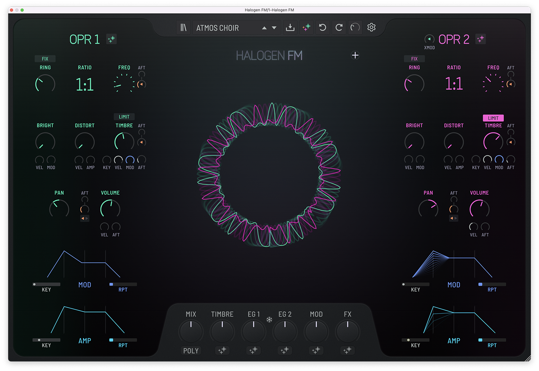
Task: Click the OPR 1 AMP envelope RPT slider
Action: coord(123,340)
